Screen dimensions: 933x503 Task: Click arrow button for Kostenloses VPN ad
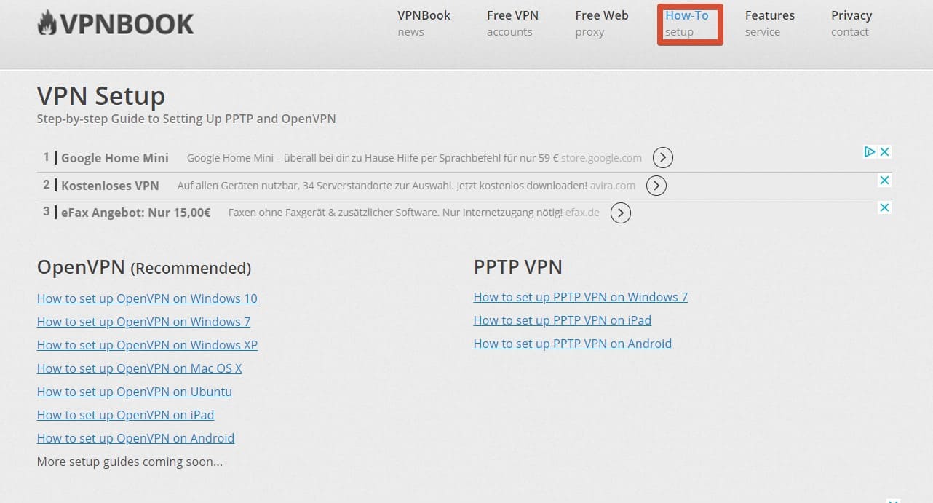pyautogui.click(x=656, y=186)
